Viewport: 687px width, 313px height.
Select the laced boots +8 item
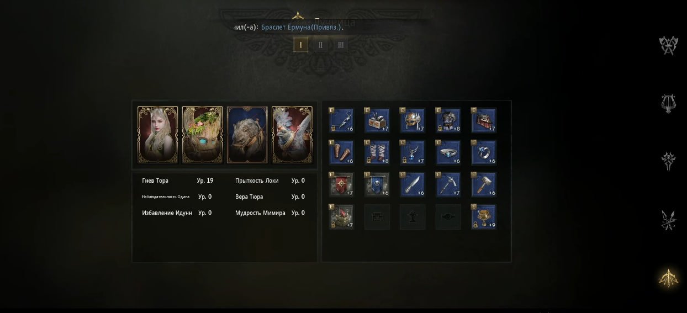click(x=377, y=152)
